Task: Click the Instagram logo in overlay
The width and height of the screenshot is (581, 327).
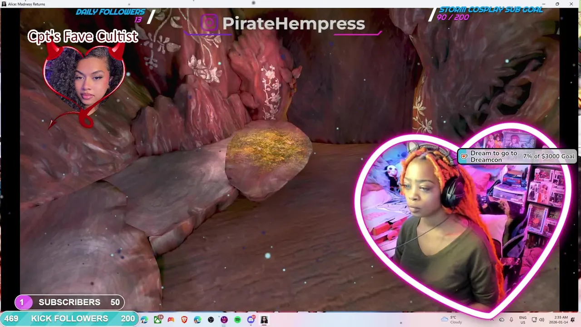Action: [209, 23]
